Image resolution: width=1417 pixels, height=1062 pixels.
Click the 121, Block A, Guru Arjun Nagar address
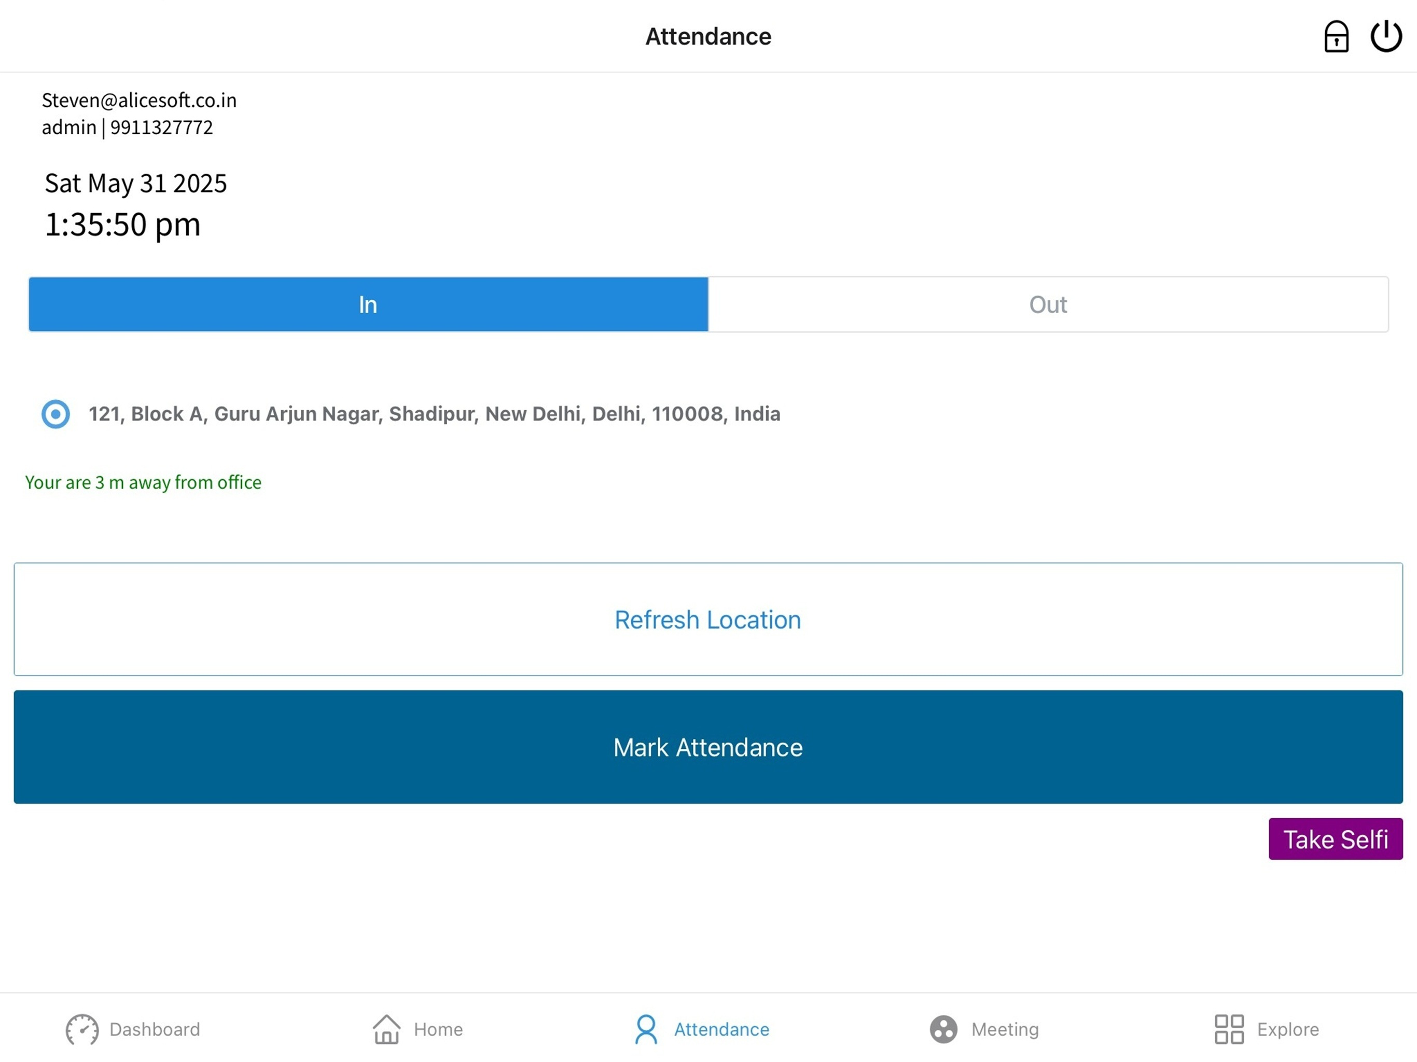pyautogui.click(x=434, y=414)
